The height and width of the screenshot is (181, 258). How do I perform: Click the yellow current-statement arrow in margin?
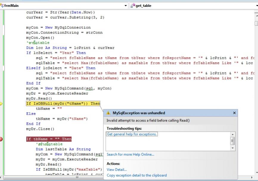tap(1, 104)
